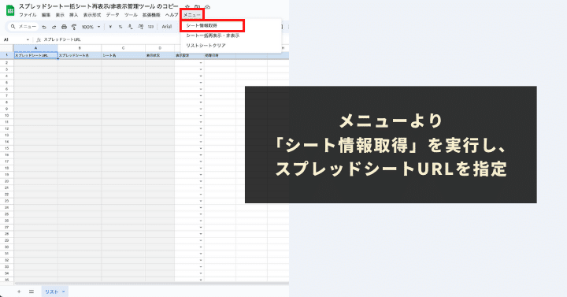The image size is (567, 297).
Task: Select column B header
Action: click(80, 48)
